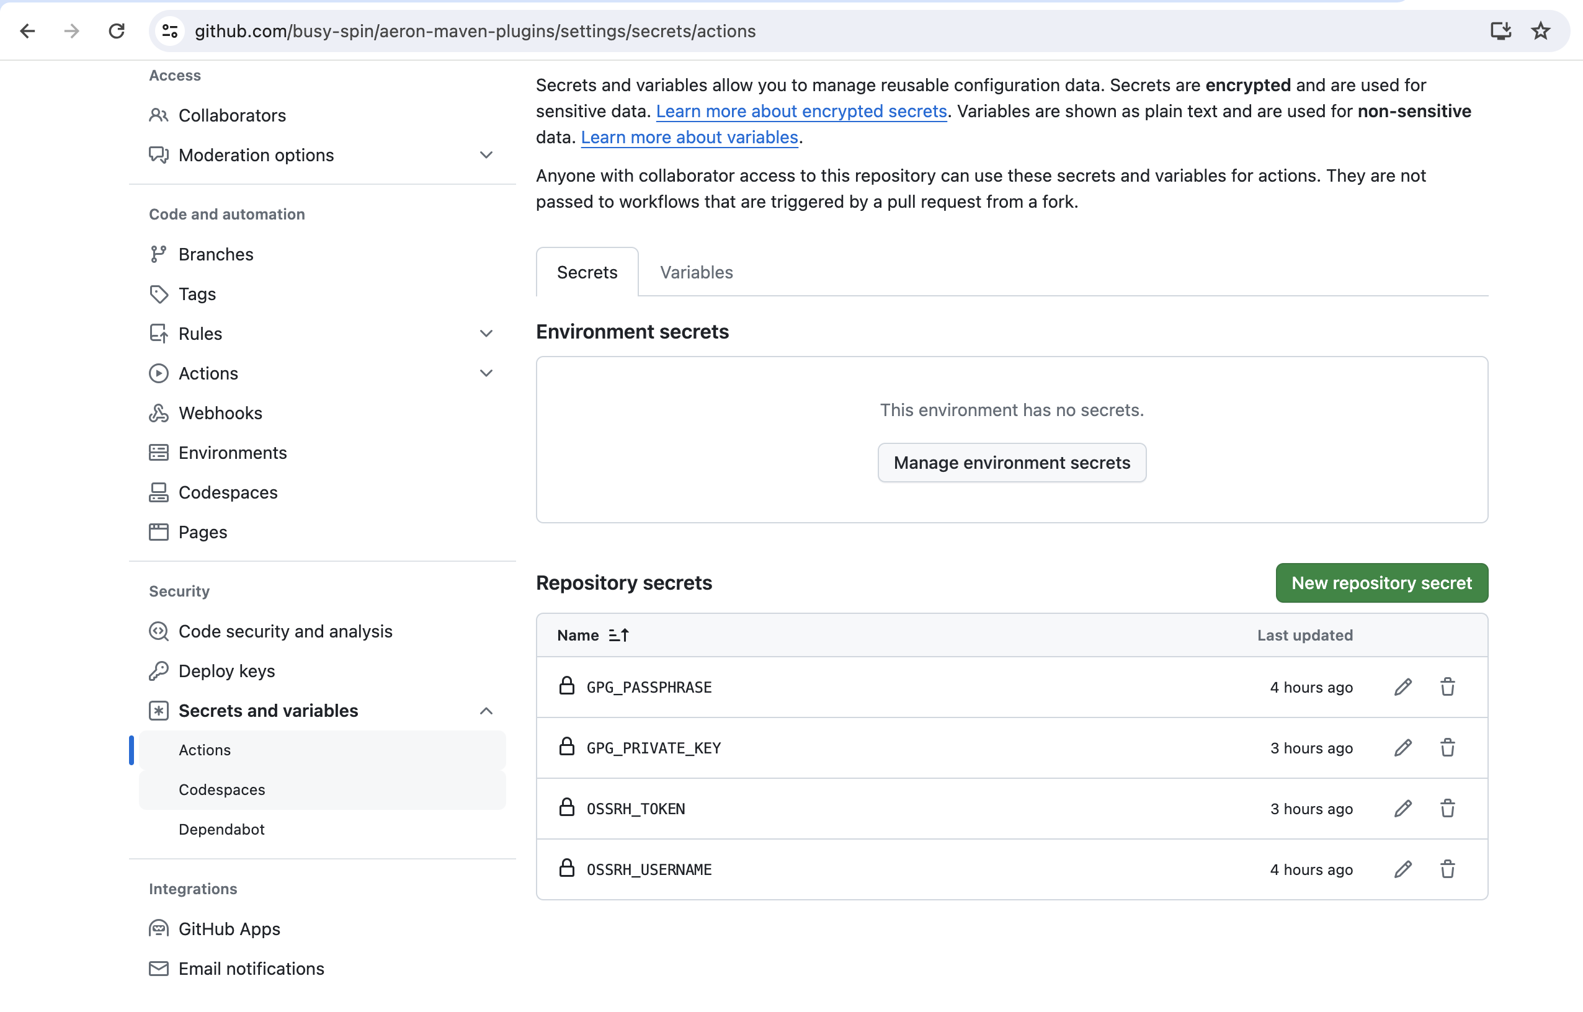Click the Email notifications envelope icon
This screenshot has width=1583, height=1012.
coord(158,968)
